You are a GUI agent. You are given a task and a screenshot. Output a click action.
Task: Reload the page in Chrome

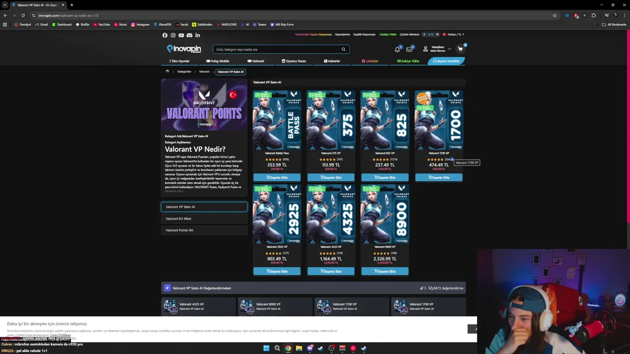coord(23,15)
